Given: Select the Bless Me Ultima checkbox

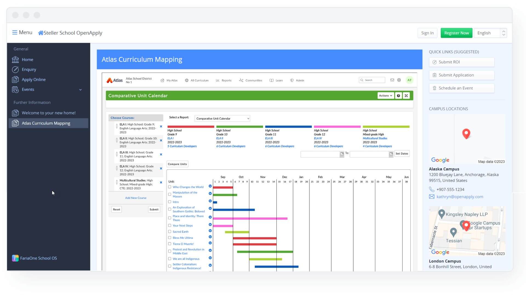Looking at the screenshot, I should [170, 238].
